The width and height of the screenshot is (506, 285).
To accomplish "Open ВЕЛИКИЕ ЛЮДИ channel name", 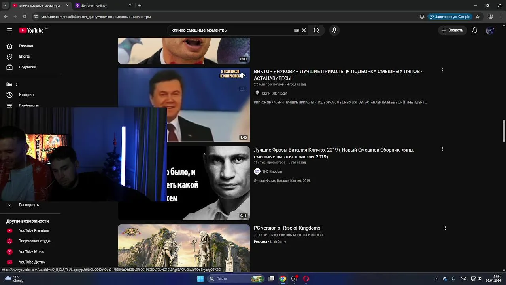I will [x=275, y=93].
